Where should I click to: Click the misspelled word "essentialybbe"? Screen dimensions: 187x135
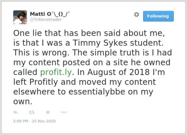(97, 92)
